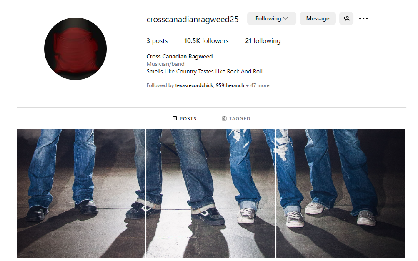Expand the Following dropdown button
418x261 pixels.
point(271,18)
